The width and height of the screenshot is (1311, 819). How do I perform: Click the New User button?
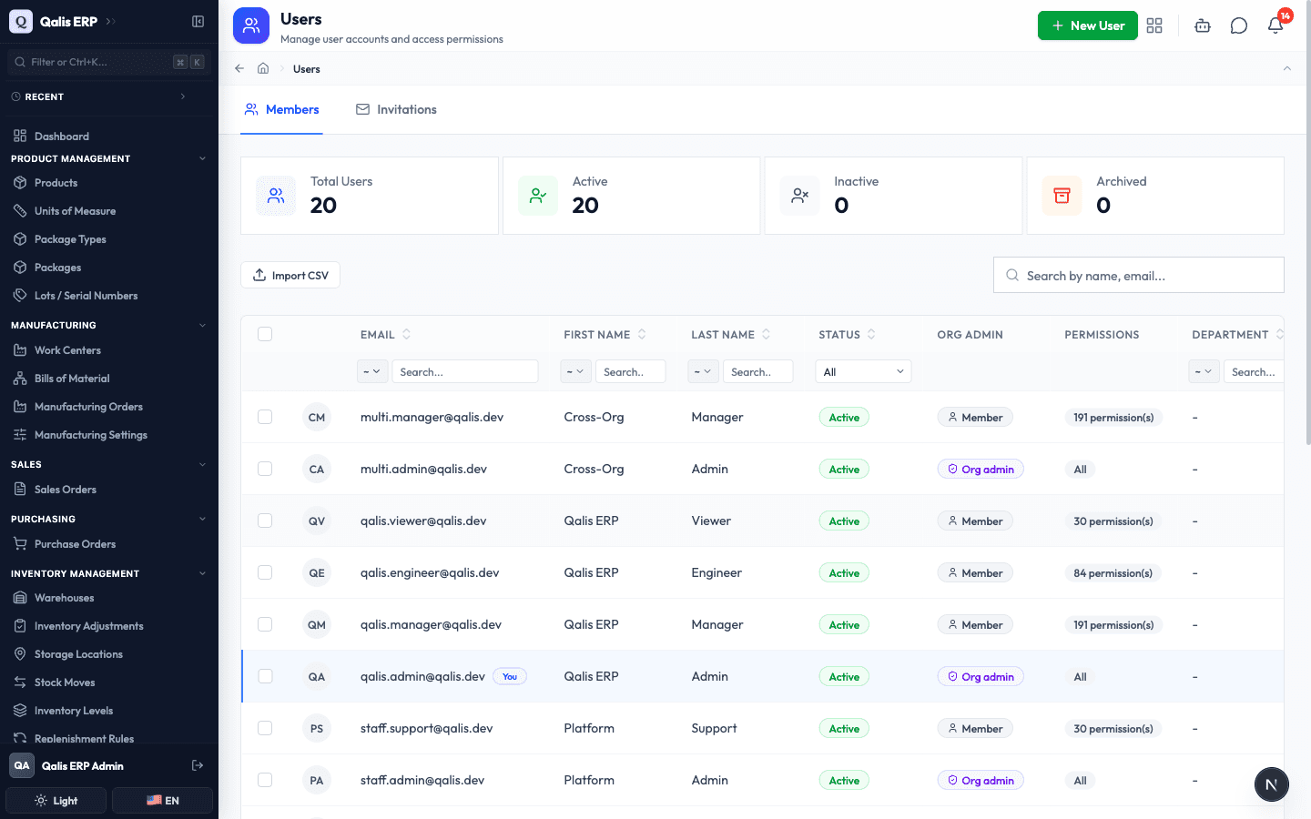(1088, 25)
